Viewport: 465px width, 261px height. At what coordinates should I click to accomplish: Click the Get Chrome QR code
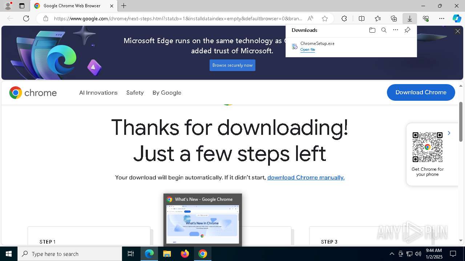tap(428, 147)
